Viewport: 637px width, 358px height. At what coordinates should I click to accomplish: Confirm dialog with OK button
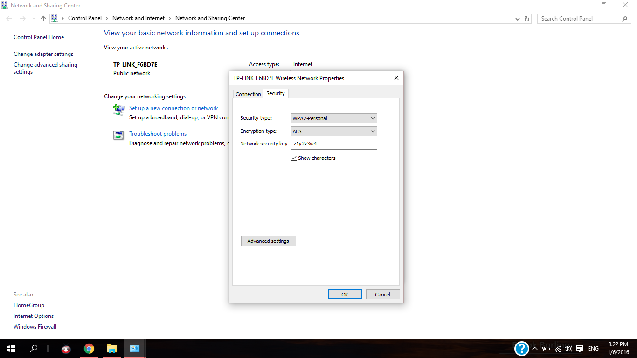(x=345, y=295)
